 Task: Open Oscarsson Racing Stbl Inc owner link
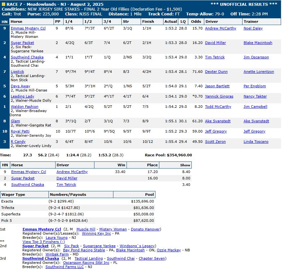click(x=91, y=263)
